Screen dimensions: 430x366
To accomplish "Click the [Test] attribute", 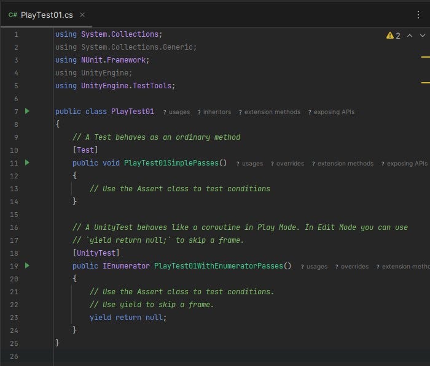I will coord(85,150).
